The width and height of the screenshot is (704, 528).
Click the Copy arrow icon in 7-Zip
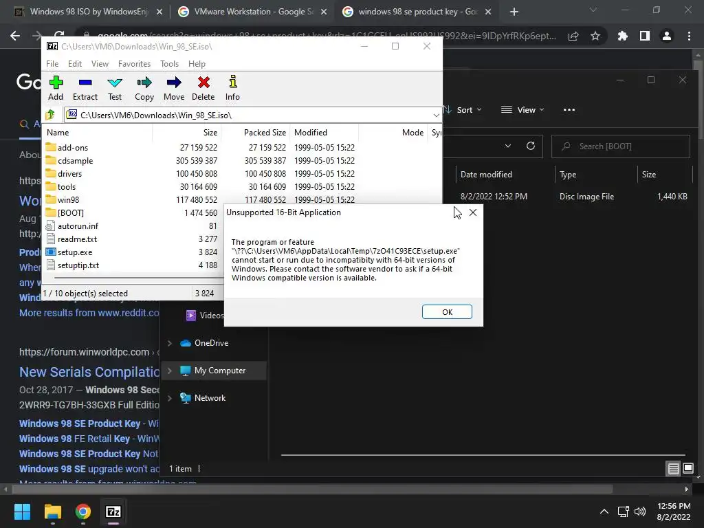coord(144,82)
